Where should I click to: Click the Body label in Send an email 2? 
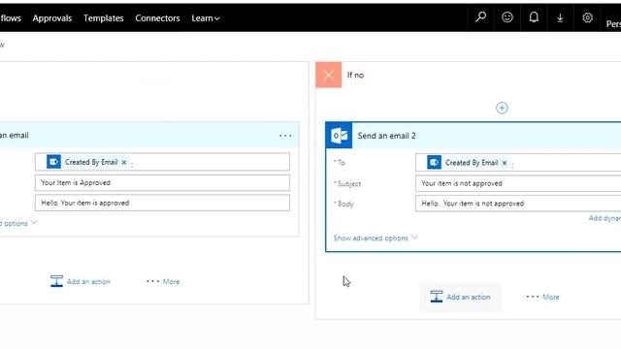pos(343,204)
